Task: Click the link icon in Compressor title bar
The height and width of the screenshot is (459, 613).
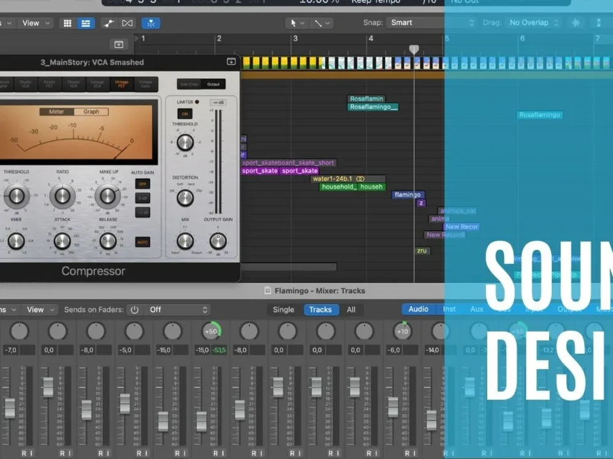Action: click(231, 62)
